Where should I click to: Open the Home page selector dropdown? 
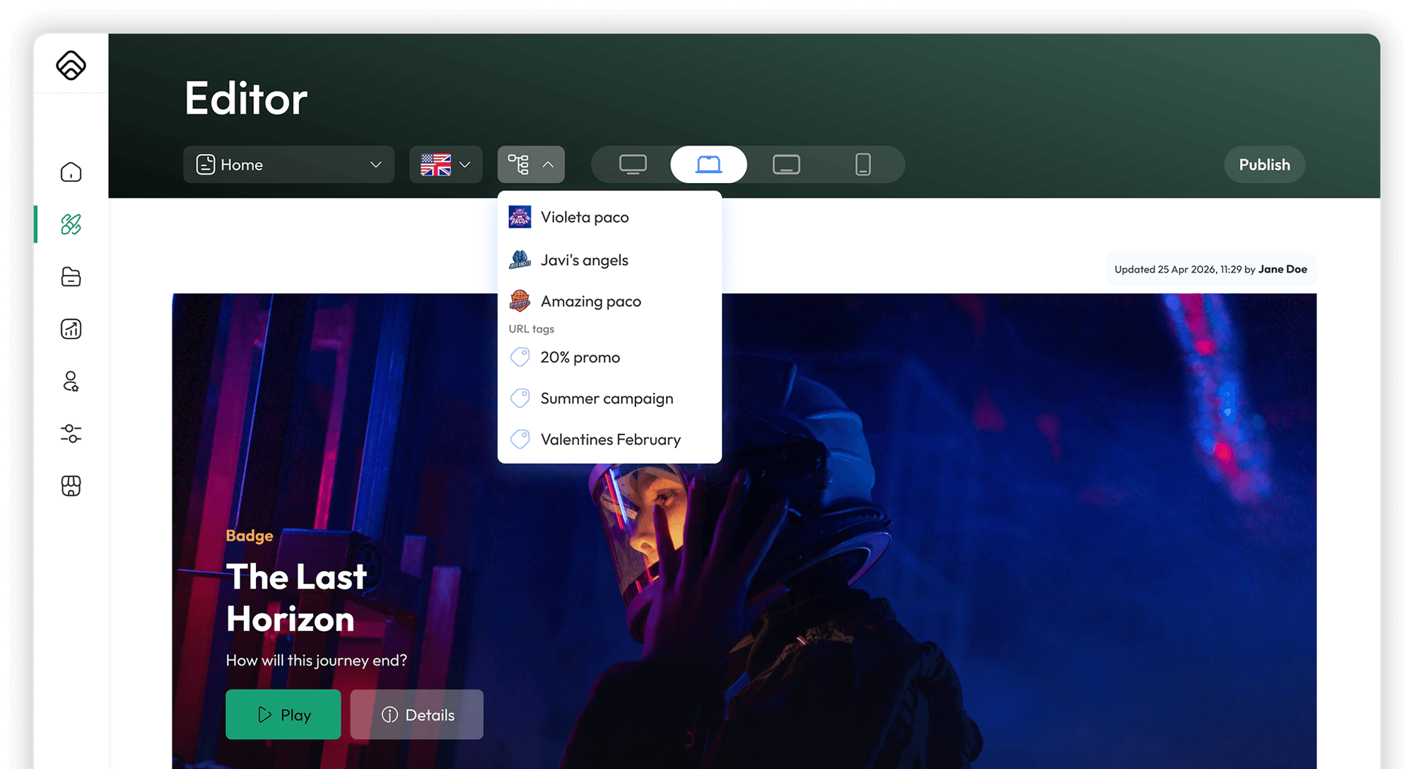tap(288, 165)
